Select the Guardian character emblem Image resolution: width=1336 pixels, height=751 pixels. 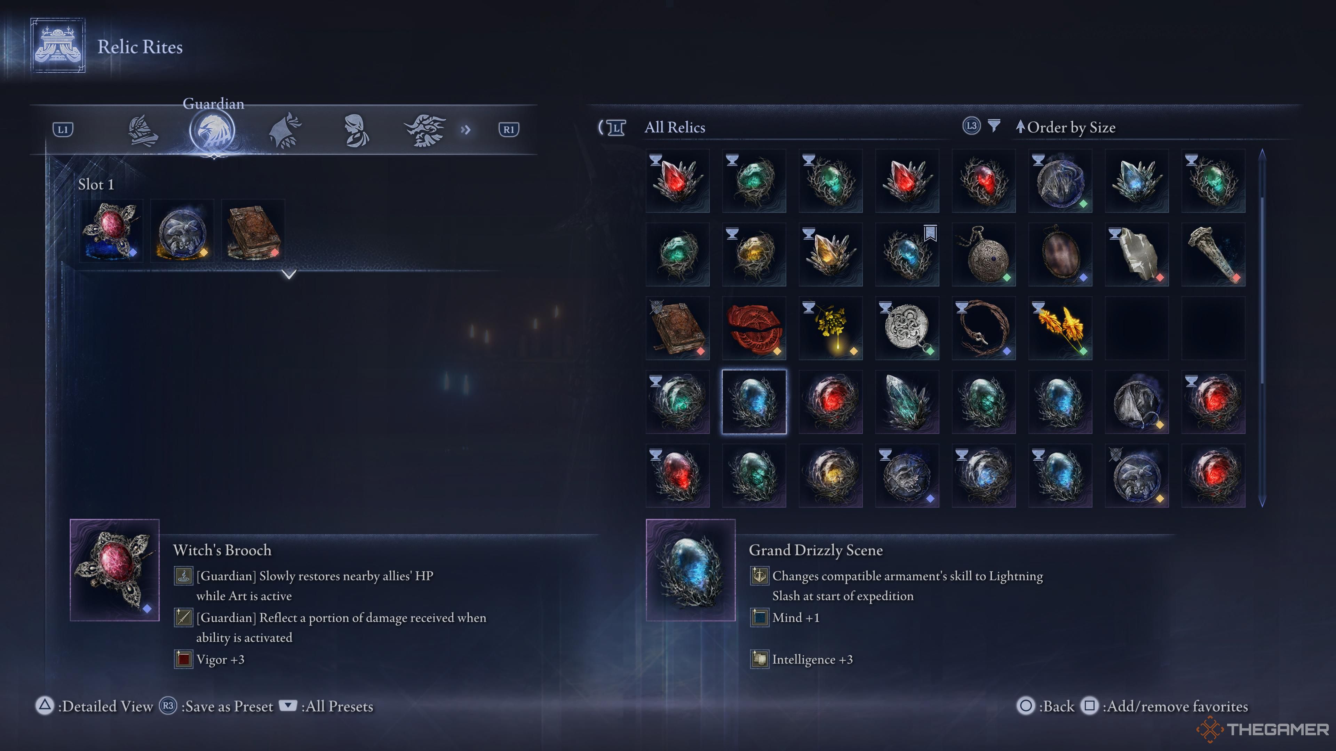(212, 131)
